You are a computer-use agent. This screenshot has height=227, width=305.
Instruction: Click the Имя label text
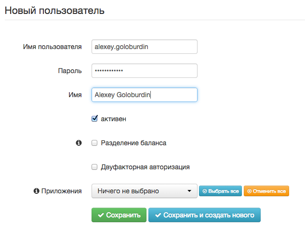coord(75,95)
